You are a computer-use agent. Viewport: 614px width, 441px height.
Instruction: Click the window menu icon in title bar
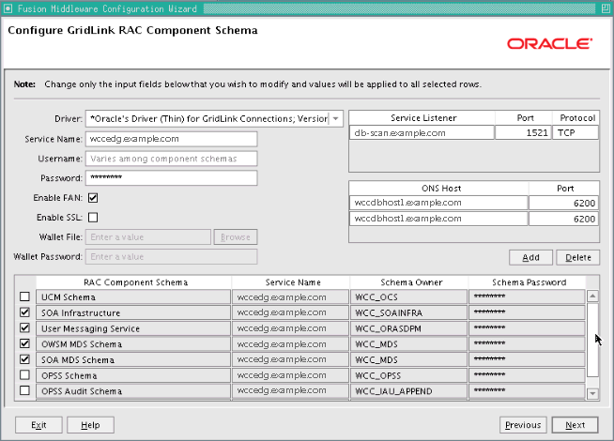point(8,8)
